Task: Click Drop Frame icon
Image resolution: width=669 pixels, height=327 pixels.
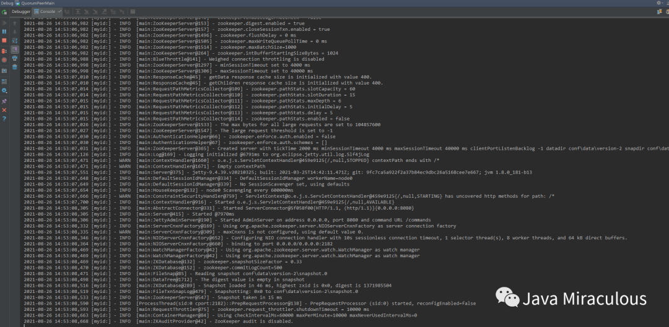Action: [x=113, y=12]
